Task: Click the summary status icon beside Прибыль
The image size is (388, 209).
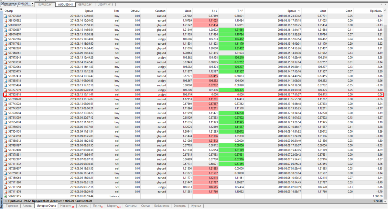Action: [5, 201]
